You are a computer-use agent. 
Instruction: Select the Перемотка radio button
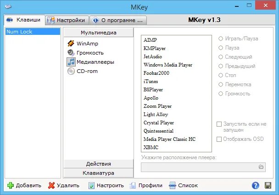click(221, 84)
